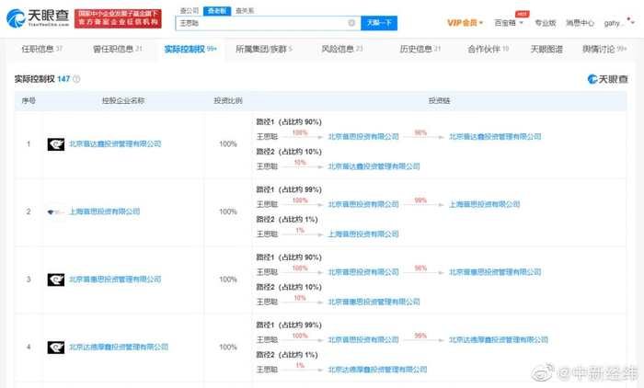Screen dimensions: 644x388
Task: Open 专业版 from the top navigation
Action: point(546,23)
